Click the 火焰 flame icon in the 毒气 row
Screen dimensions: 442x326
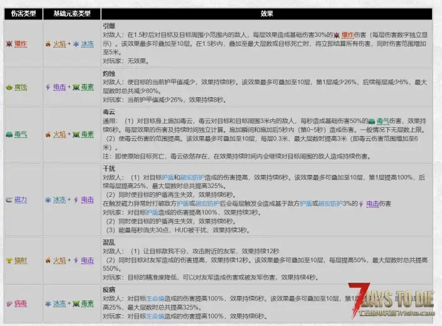[x=48, y=134]
